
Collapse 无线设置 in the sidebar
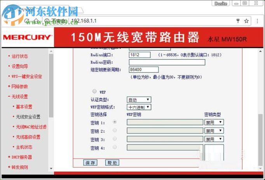tap(19, 97)
